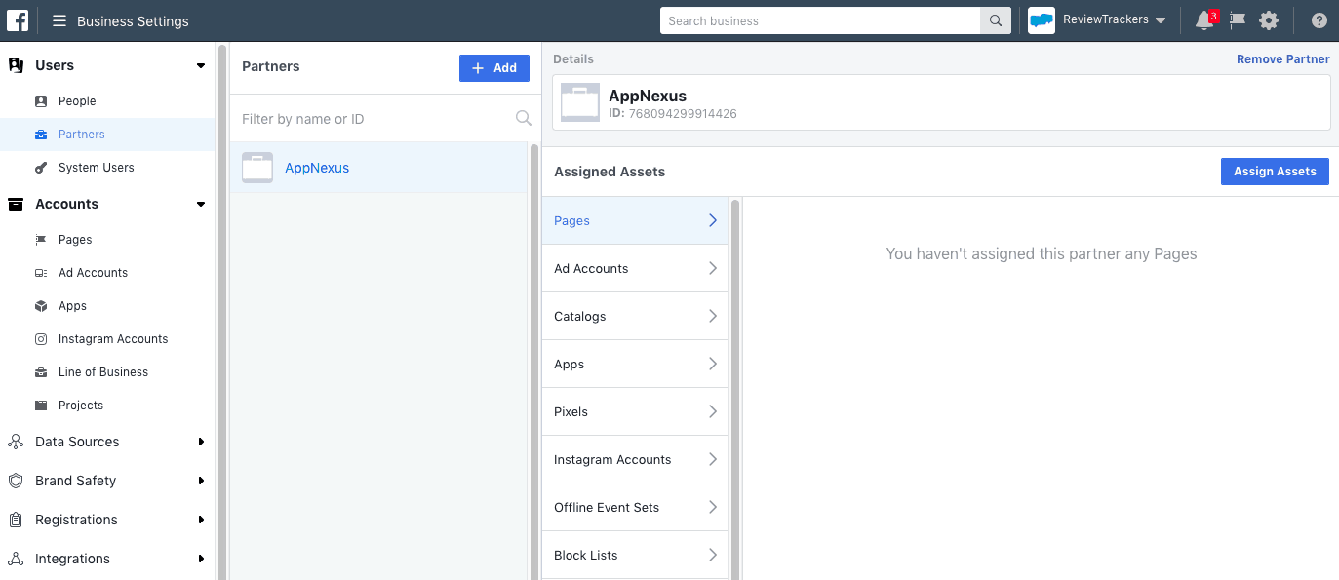
Task: Select System Users in the sidebar
Action: (97, 167)
